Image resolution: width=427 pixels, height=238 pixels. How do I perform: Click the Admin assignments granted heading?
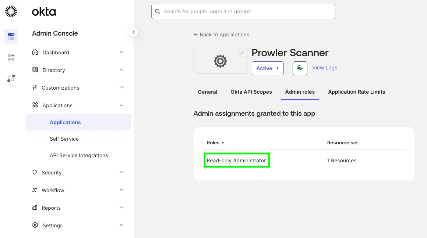[254, 113]
